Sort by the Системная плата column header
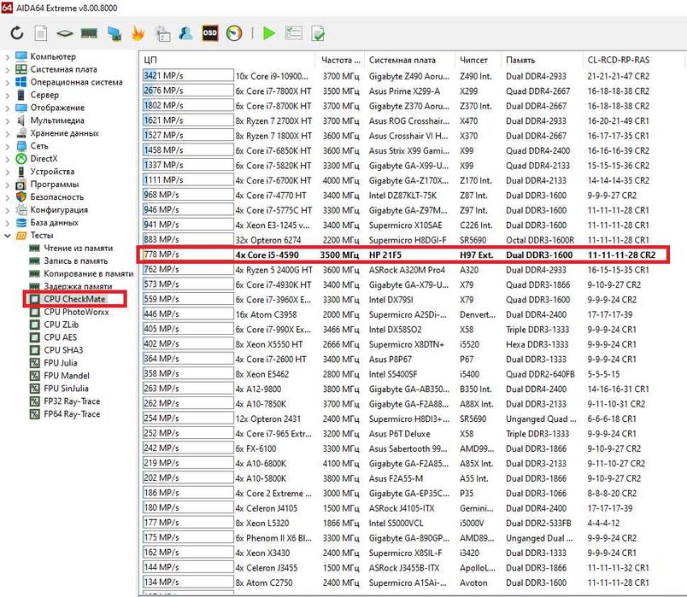 point(409,60)
